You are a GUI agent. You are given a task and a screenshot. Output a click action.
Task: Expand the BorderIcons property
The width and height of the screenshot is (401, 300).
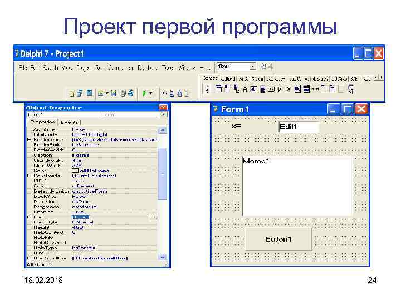tap(30, 140)
